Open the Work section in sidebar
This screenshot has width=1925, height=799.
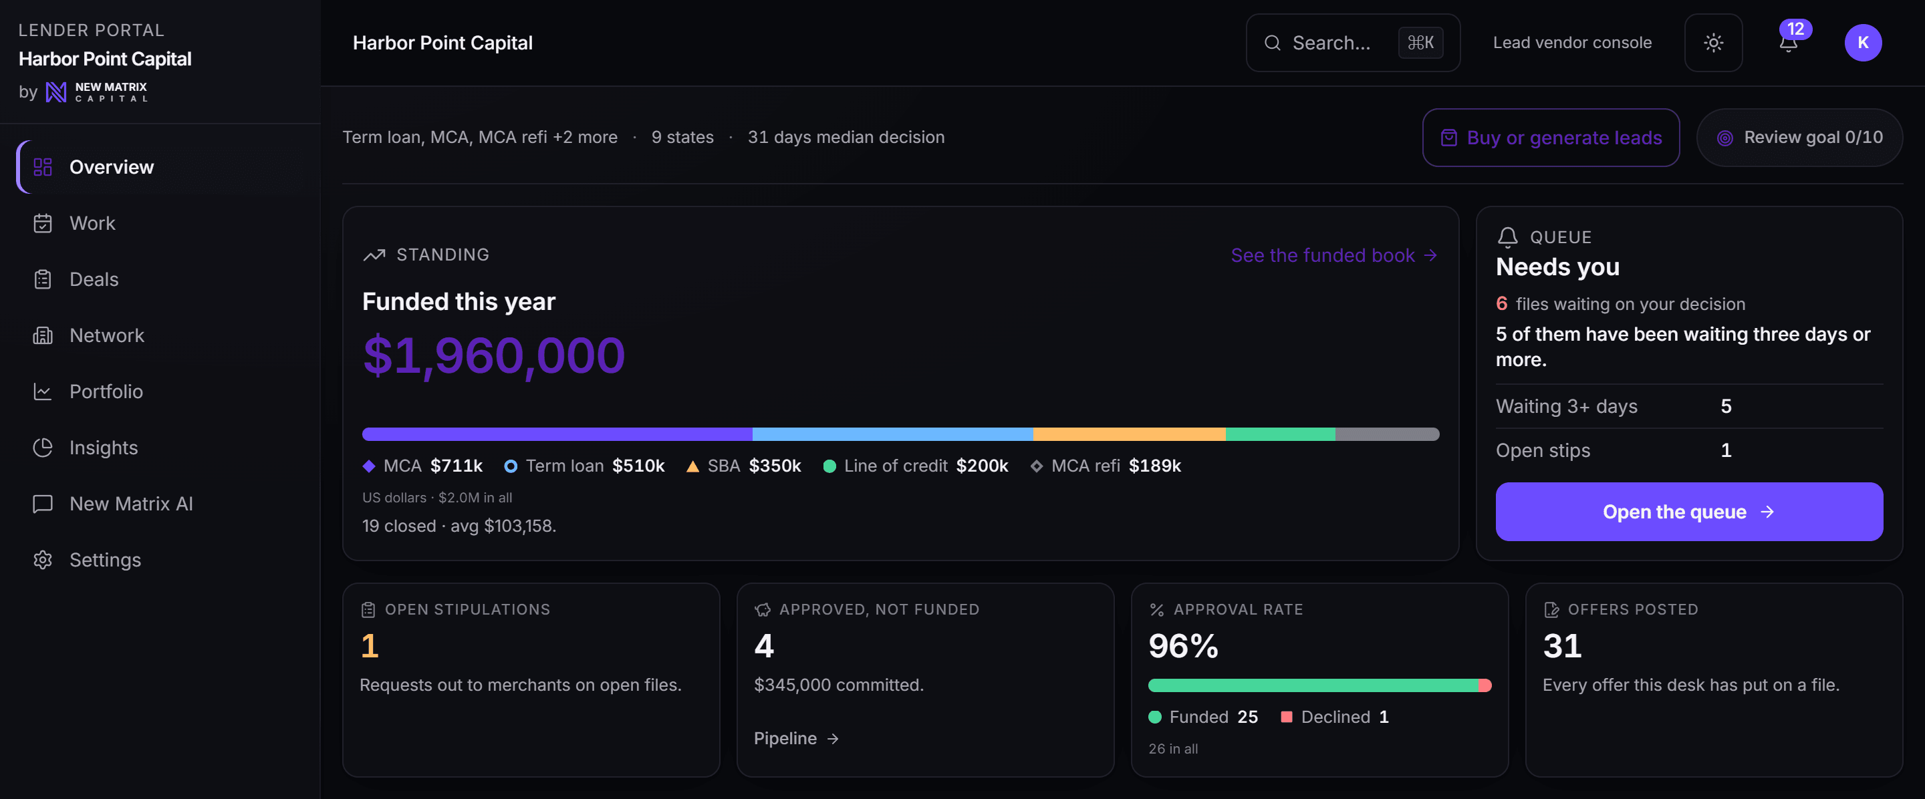click(160, 223)
